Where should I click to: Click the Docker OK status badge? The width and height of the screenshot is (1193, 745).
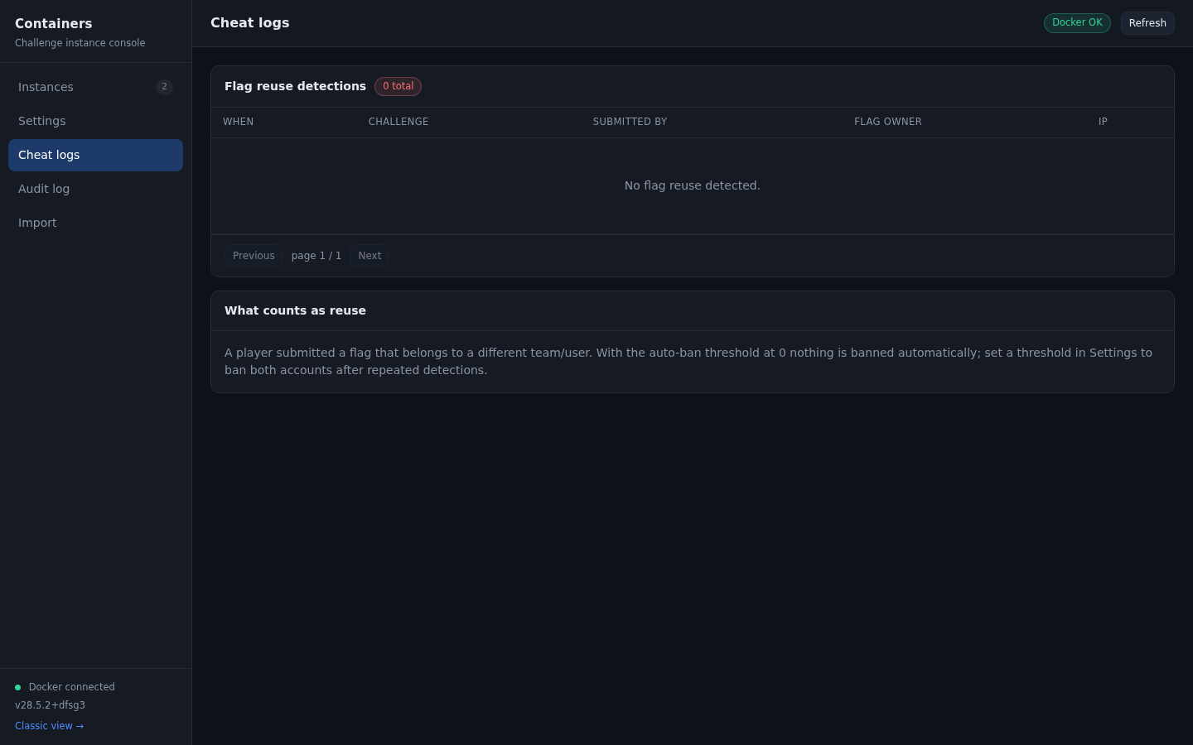(1077, 22)
